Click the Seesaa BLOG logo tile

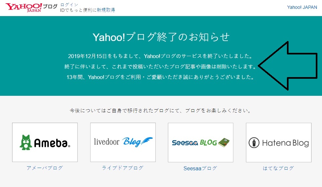[201, 142]
